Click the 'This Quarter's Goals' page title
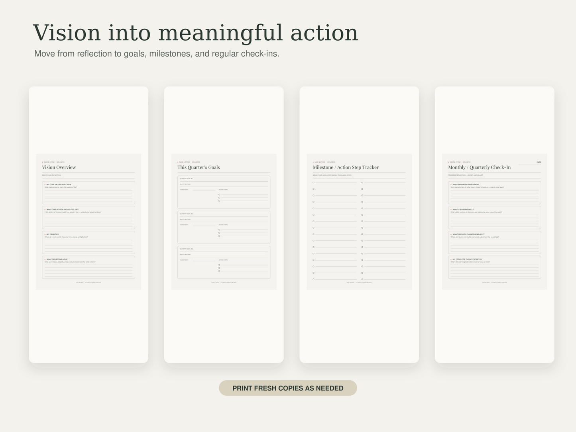 [x=199, y=167]
